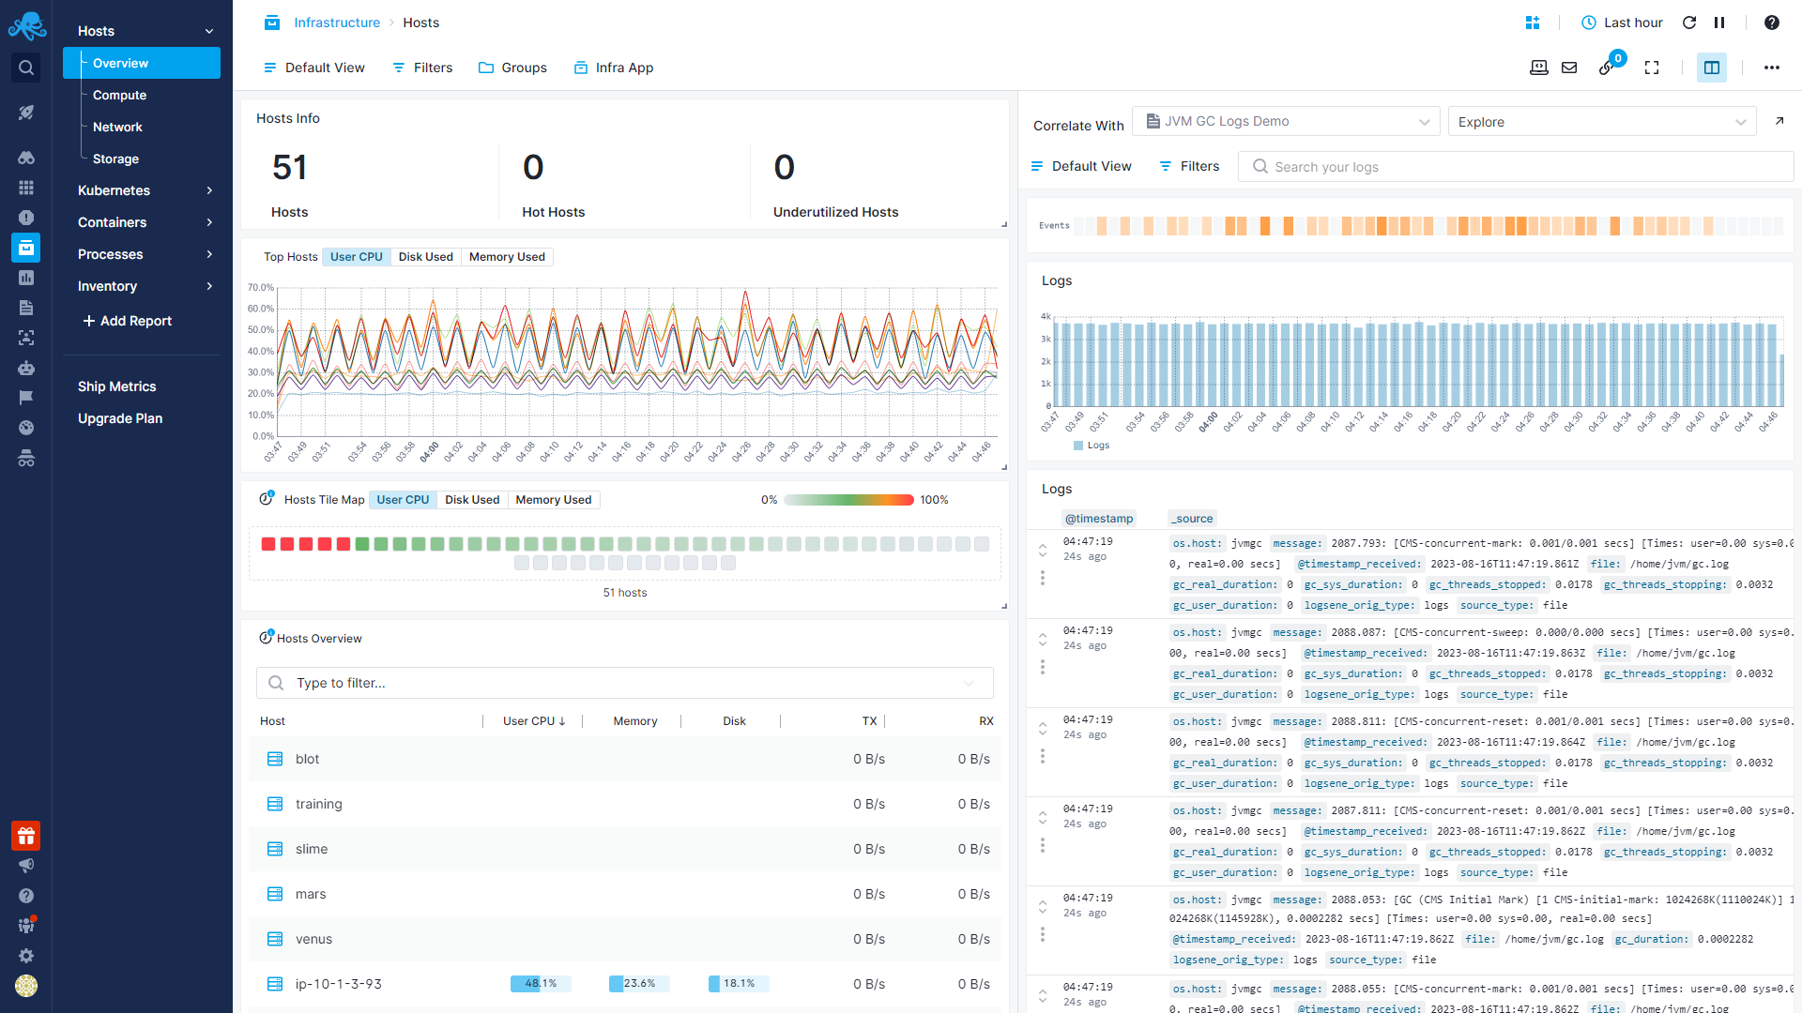Toggle the split screen view icon
Image resolution: width=1802 pixels, height=1013 pixels.
pyautogui.click(x=1711, y=68)
